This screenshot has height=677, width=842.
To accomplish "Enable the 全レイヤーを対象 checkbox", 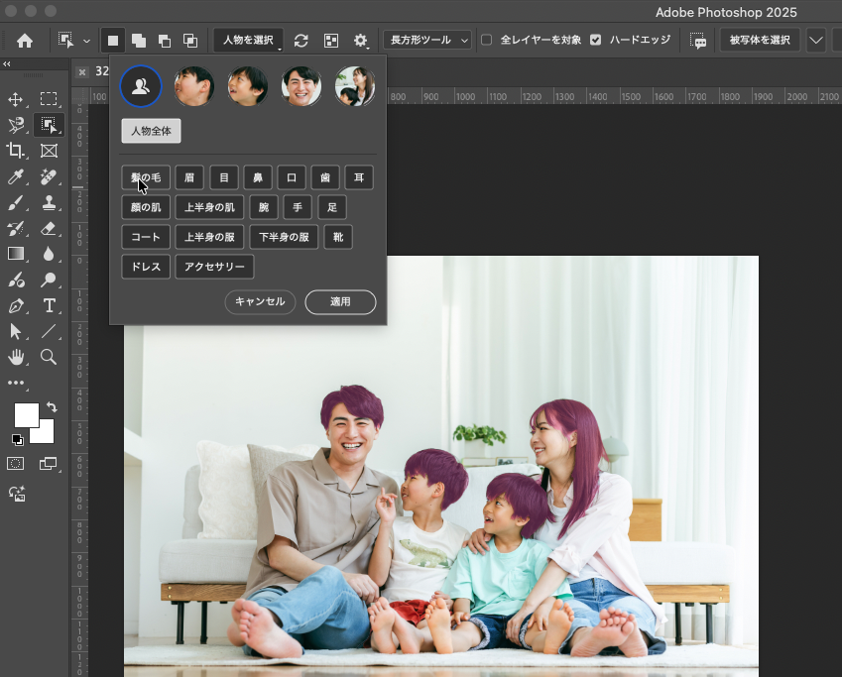I will coord(487,41).
